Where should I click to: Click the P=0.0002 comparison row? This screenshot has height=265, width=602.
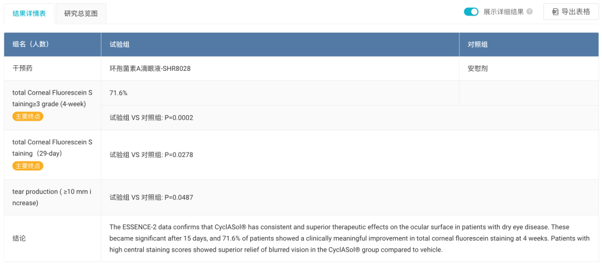(x=349, y=117)
